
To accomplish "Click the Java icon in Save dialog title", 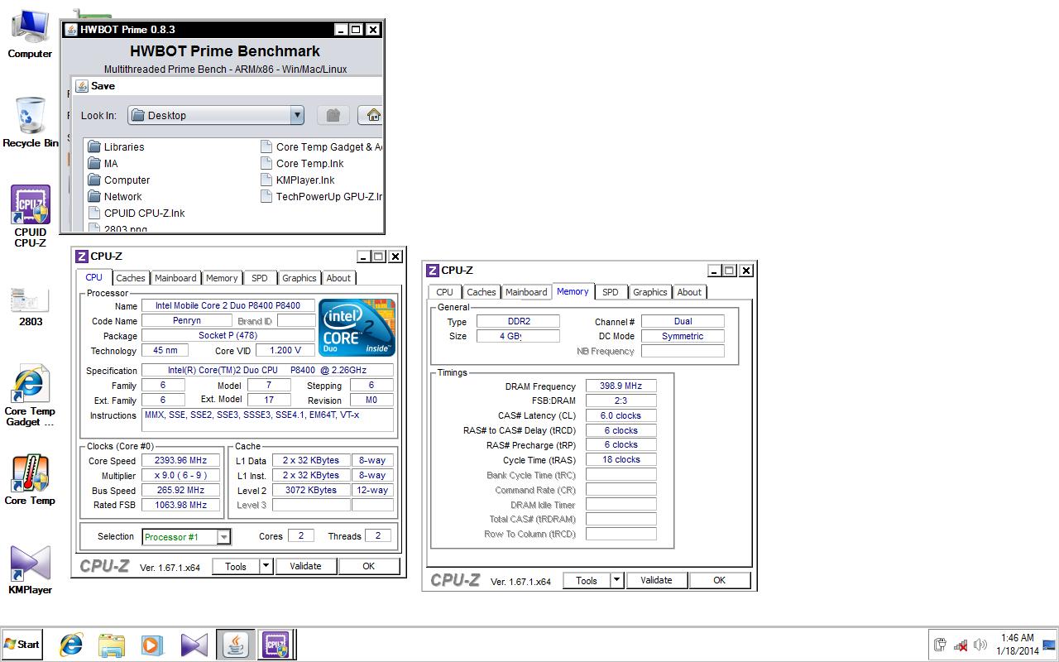I will coord(81,86).
